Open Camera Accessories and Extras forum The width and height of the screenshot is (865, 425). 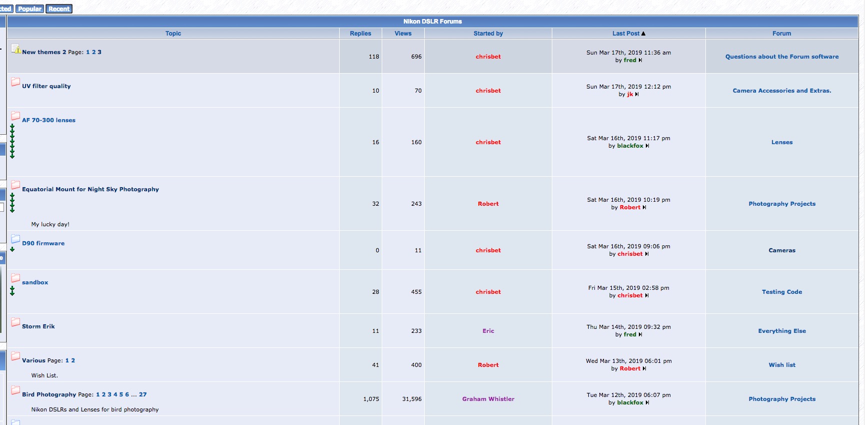[x=782, y=91]
